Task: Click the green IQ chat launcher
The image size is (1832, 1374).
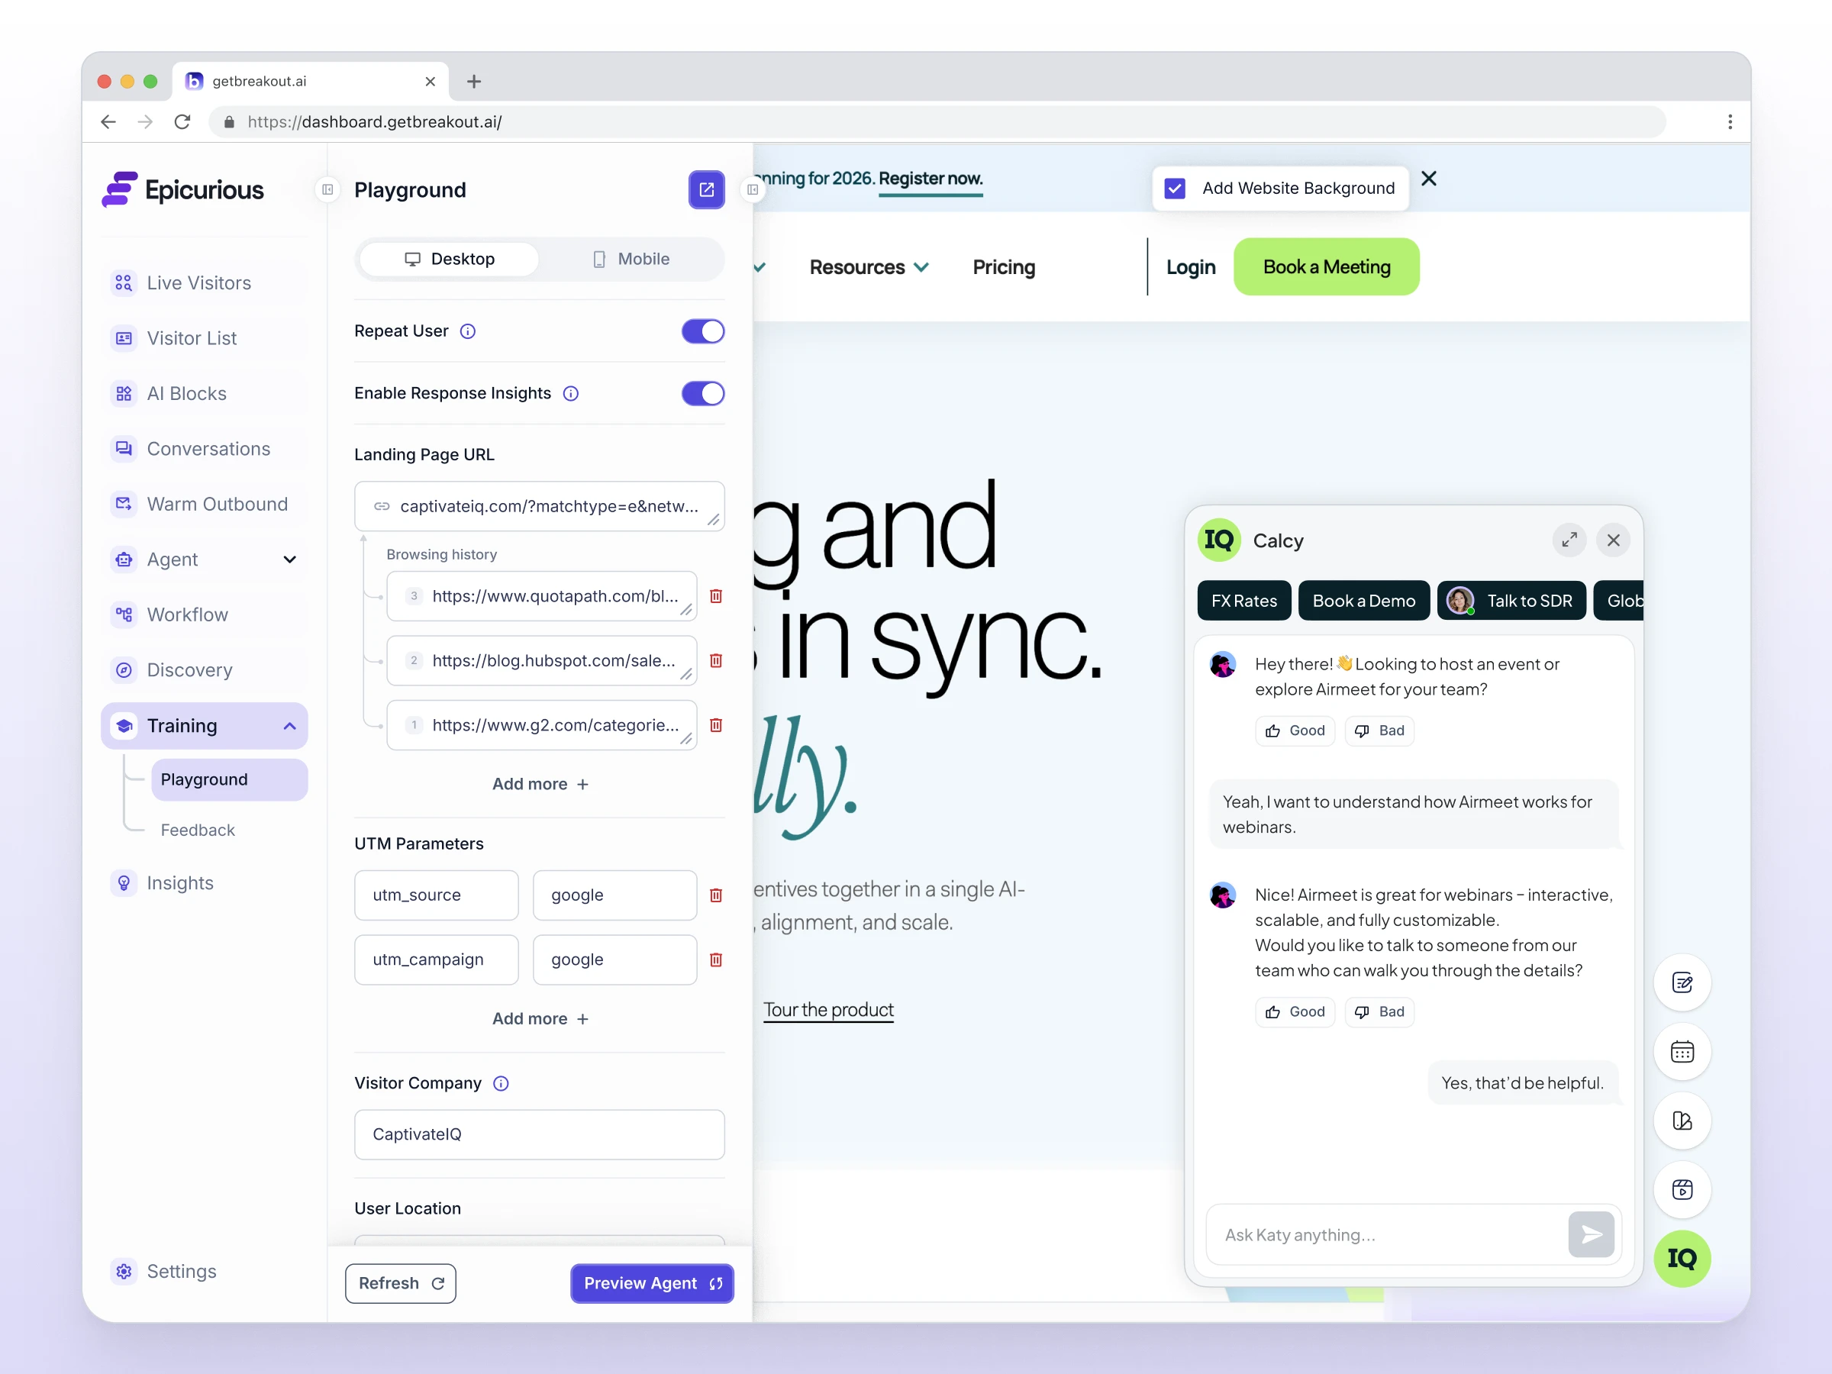Action: point(1682,1258)
